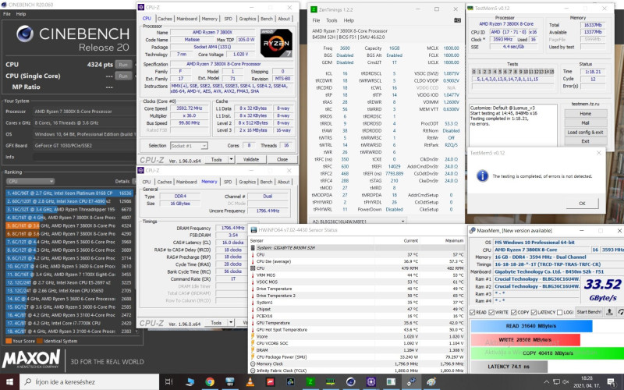Switch to Mainboard tab in CPU-Z CPU window
Screen dimensions: 624x390
(186, 19)
